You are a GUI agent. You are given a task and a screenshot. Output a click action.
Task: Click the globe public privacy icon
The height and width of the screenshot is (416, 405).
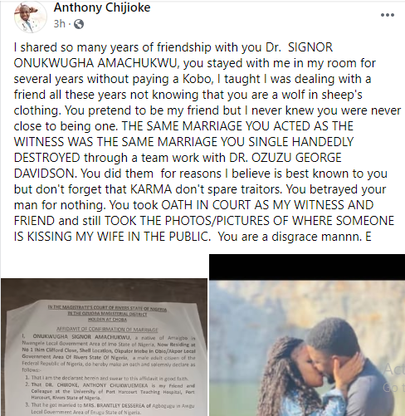pyautogui.click(x=79, y=24)
